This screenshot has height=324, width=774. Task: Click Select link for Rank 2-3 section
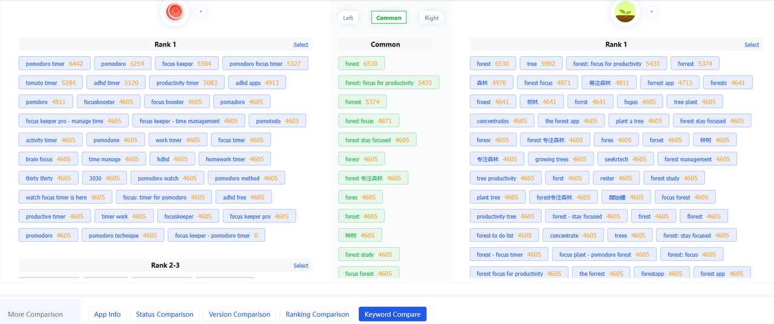301,266
